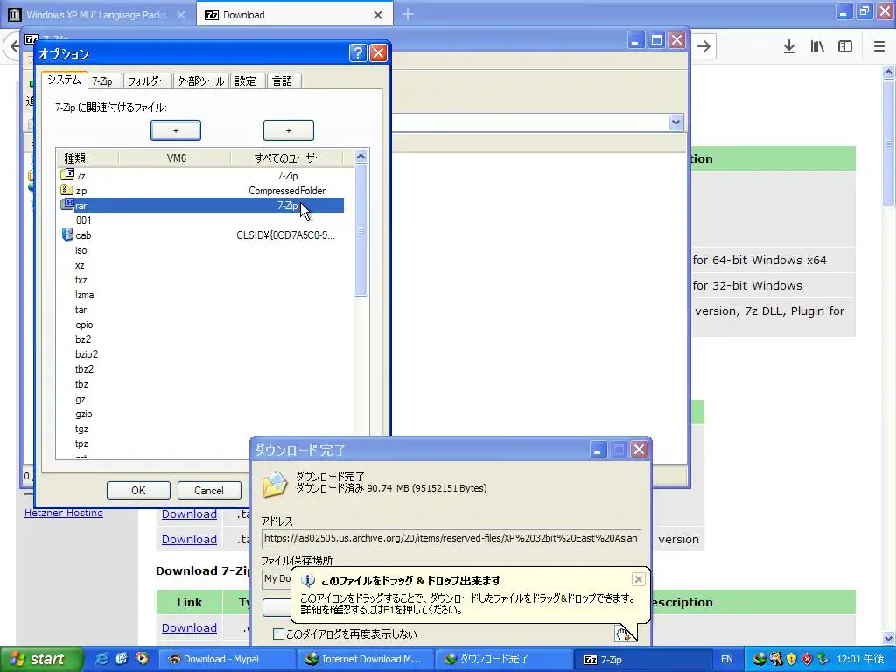Image resolution: width=896 pixels, height=672 pixels.
Task: Click the plus button above VM6 column
Action: [x=175, y=130]
